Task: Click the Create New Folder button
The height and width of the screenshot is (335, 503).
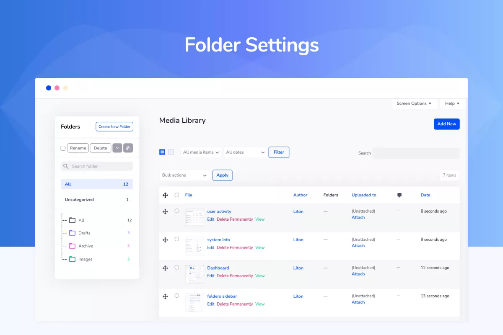Action: [114, 126]
